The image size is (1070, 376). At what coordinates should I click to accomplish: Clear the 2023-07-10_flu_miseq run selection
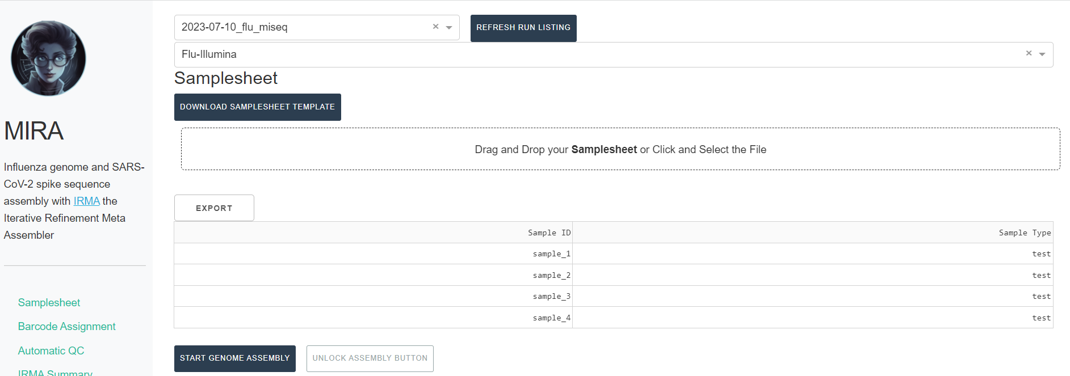pyautogui.click(x=435, y=27)
